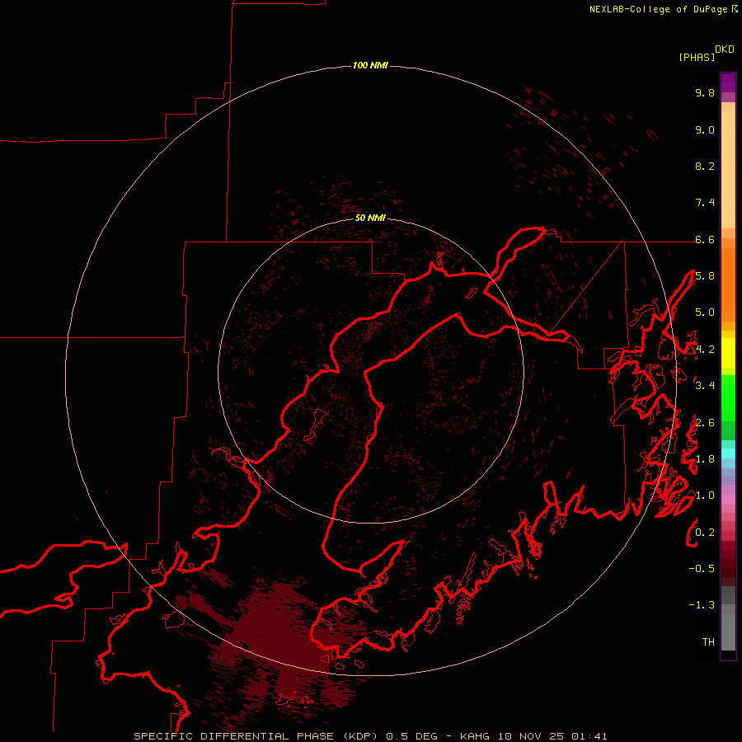
Task: Click the -0.5 value on the legend
Action: pos(702,568)
